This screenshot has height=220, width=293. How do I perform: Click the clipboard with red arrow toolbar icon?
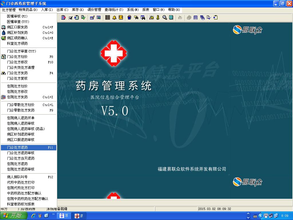pyautogui.click(x=63, y=17)
